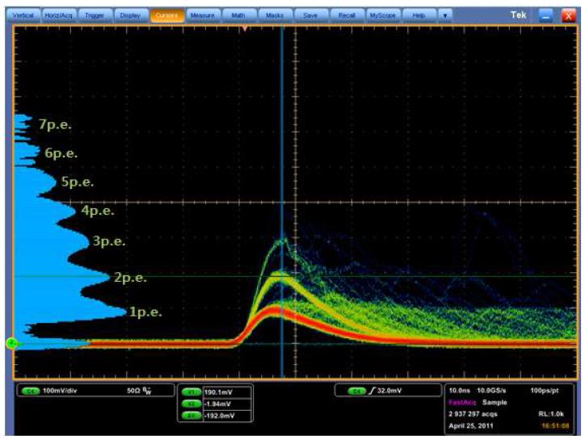Expand the dropdown arrow beside Help
Screen dimensions: 585x444
pyautogui.click(x=444, y=15)
